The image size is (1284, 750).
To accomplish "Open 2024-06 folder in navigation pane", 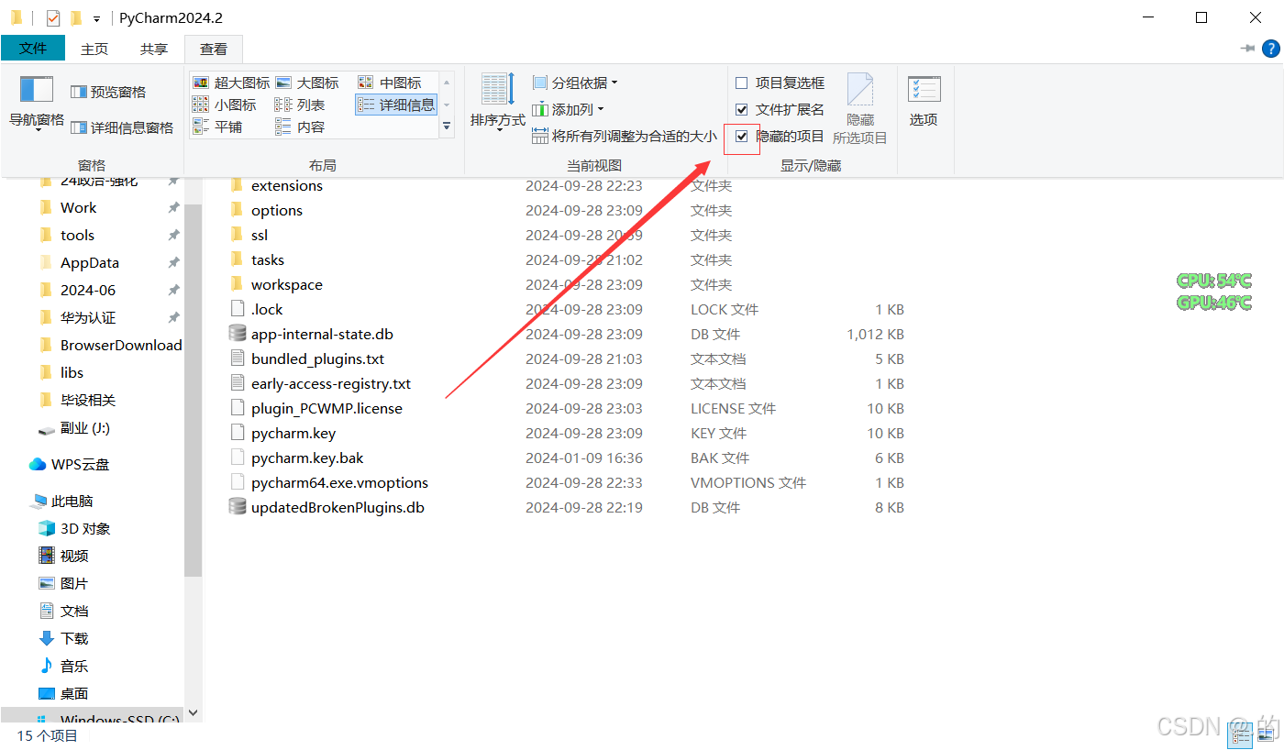I will point(88,290).
